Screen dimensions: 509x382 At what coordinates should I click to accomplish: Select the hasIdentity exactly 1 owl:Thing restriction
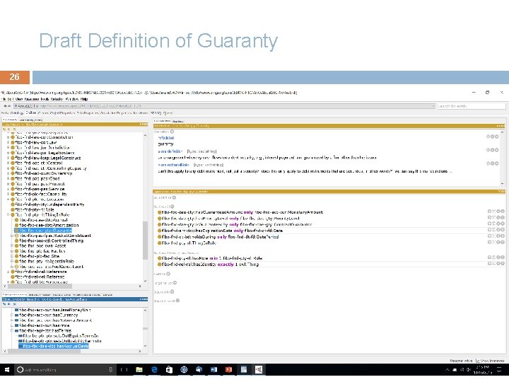click(x=209, y=265)
